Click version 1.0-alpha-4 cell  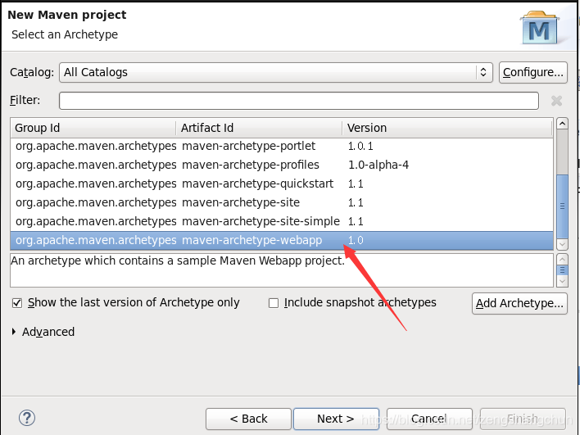(378, 165)
